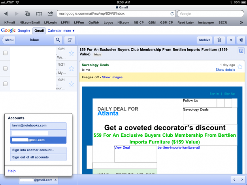247x185 pixels.
Task: Choose Sign into another account
Action: [x=38, y=150]
